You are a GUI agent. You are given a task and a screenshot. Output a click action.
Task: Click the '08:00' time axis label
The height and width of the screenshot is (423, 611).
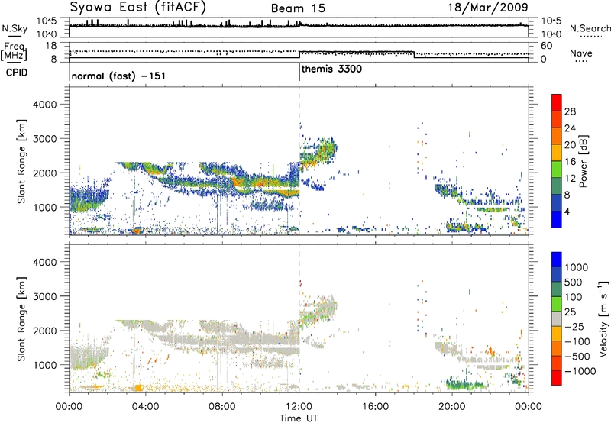(x=222, y=407)
